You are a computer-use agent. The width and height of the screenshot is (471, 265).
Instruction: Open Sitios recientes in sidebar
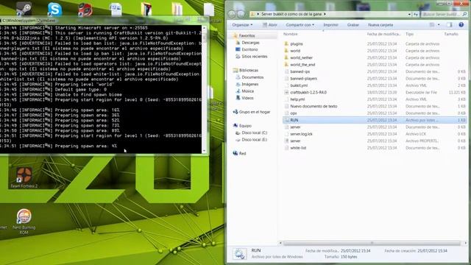click(x=254, y=56)
